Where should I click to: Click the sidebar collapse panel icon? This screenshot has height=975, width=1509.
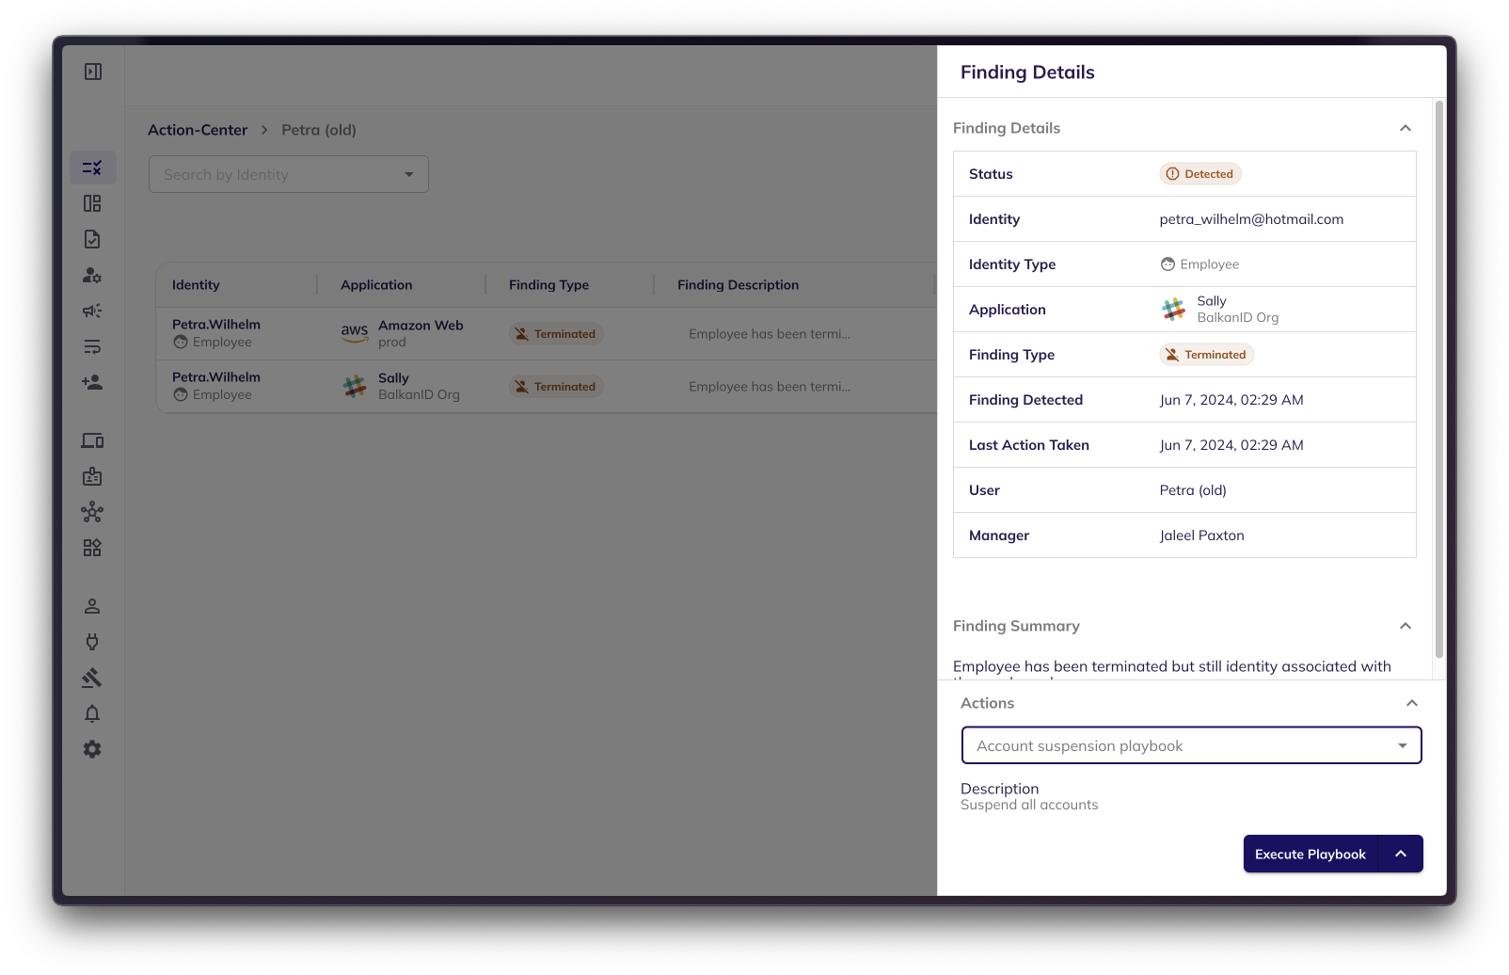(93, 72)
